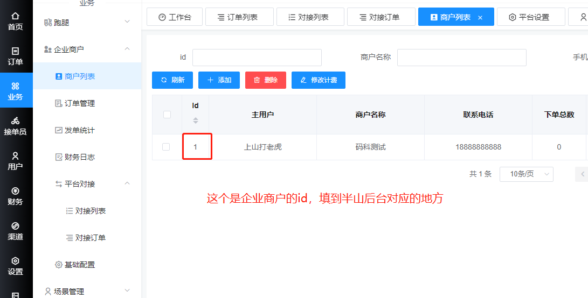Image resolution: width=588 pixels, height=298 pixels.
Task: Click the 主用户 column header
Action: coord(262,115)
